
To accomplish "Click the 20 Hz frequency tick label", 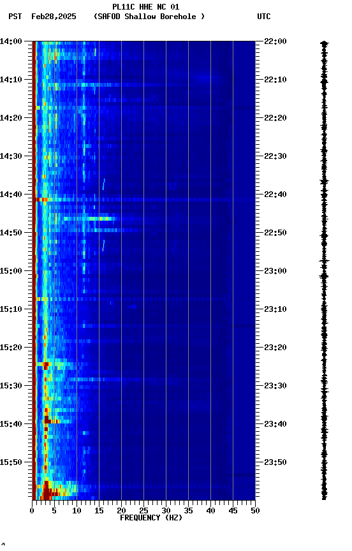I will click(121, 511).
